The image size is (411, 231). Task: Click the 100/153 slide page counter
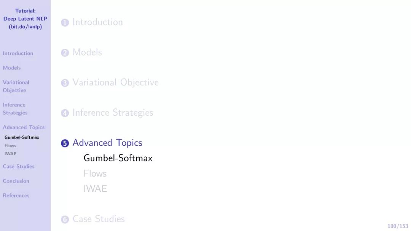[398, 226]
